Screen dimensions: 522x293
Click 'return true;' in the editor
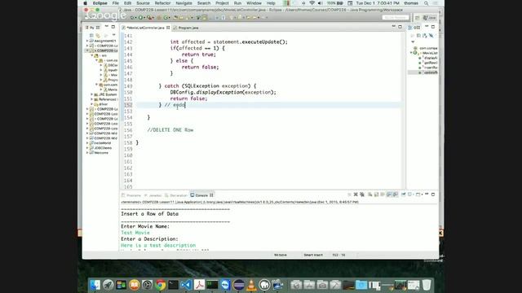199,55
